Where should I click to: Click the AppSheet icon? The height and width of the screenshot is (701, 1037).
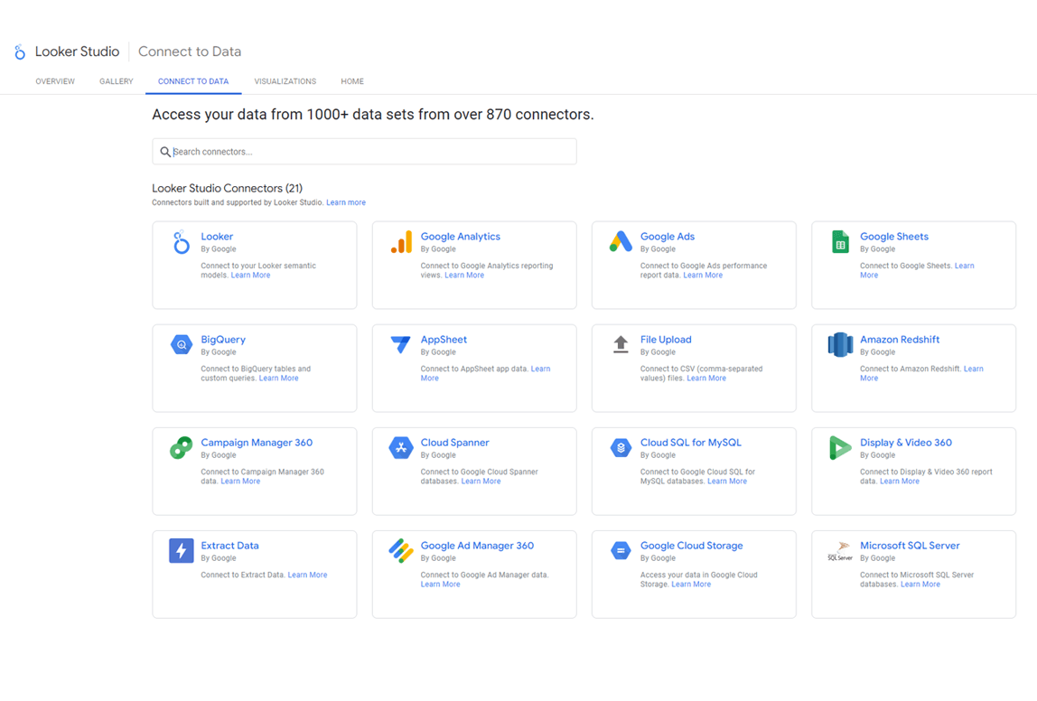pyautogui.click(x=400, y=344)
